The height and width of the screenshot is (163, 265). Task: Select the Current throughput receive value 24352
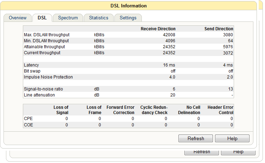click(169, 53)
